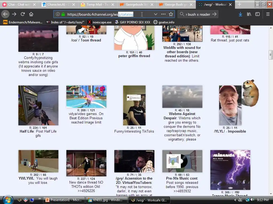Expand quick launch chevron on taskbar
Screen dimensions: 273x204
point(39,199)
